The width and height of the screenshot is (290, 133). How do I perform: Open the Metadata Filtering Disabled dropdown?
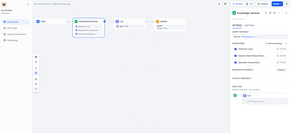282,70
